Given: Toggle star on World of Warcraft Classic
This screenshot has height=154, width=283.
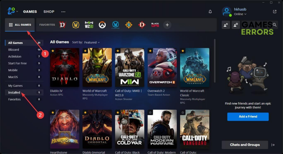Looking at the screenshot, I should 183,51.
